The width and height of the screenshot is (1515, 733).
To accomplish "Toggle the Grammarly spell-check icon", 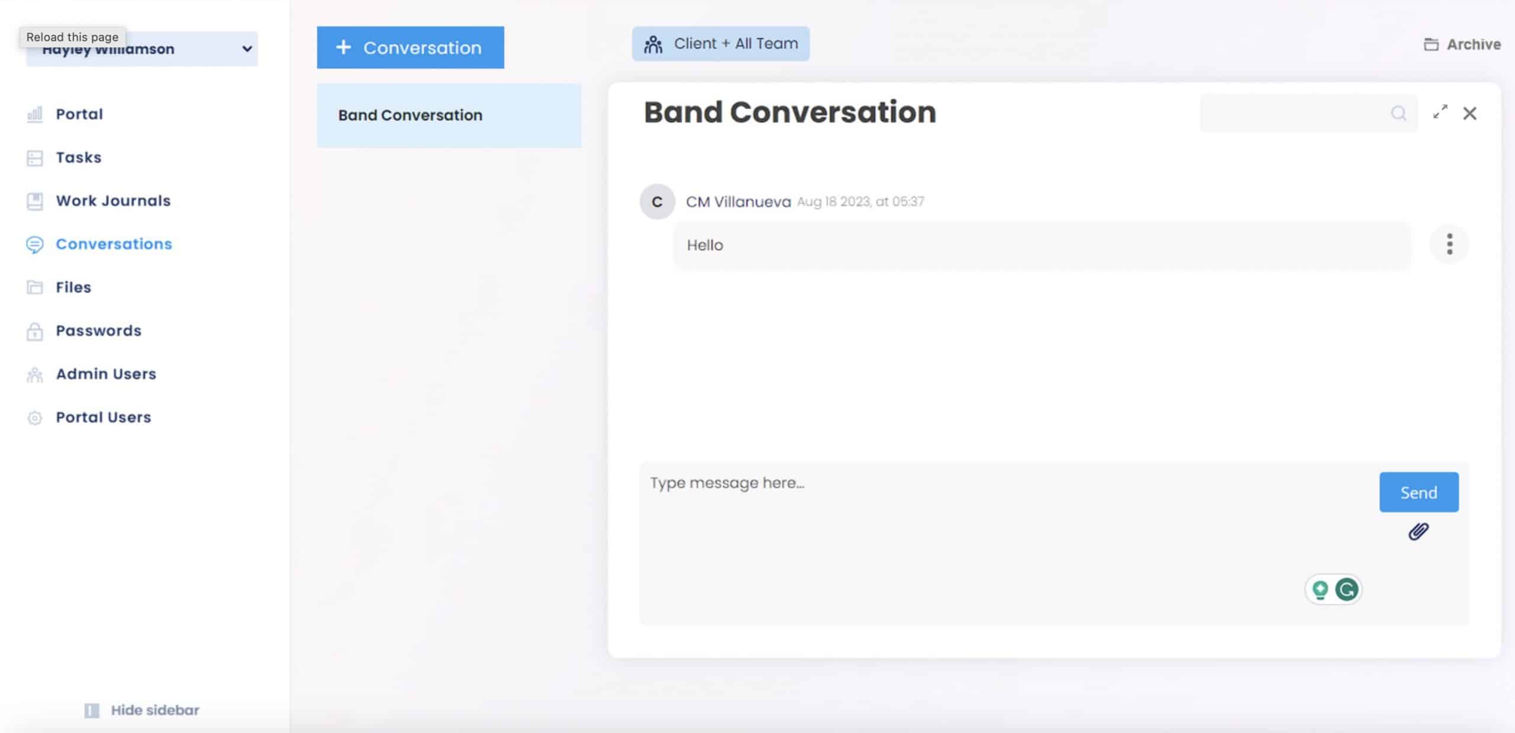I will pos(1347,589).
